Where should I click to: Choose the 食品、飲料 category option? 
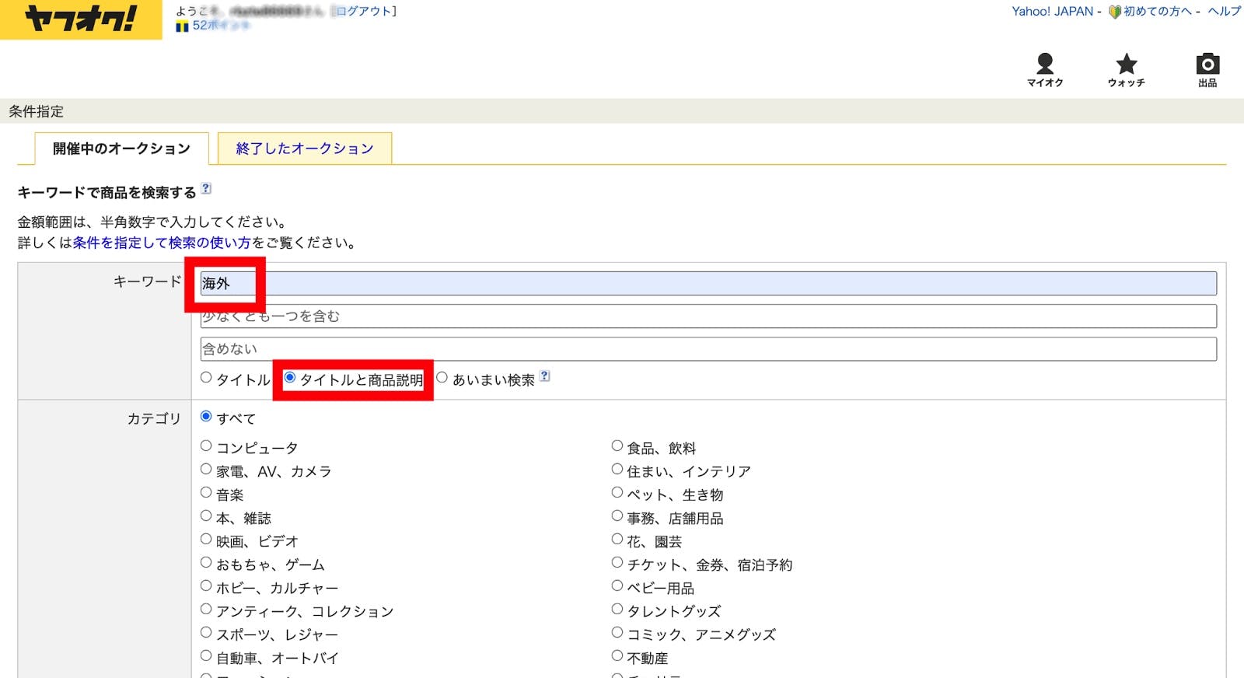pyautogui.click(x=617, y=446)
